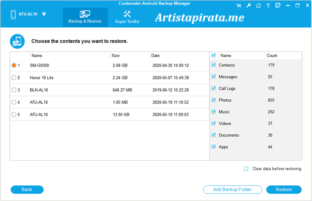The image size is (312, 201).
Task: Uncheck the Music checkbox
Action: (x=213, y=112)
